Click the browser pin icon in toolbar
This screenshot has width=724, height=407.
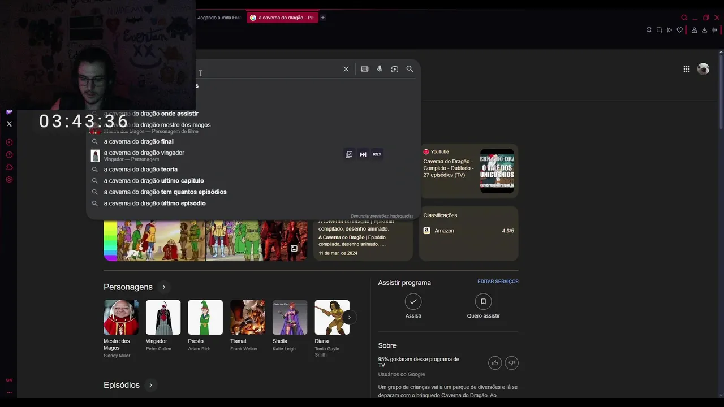649,30
